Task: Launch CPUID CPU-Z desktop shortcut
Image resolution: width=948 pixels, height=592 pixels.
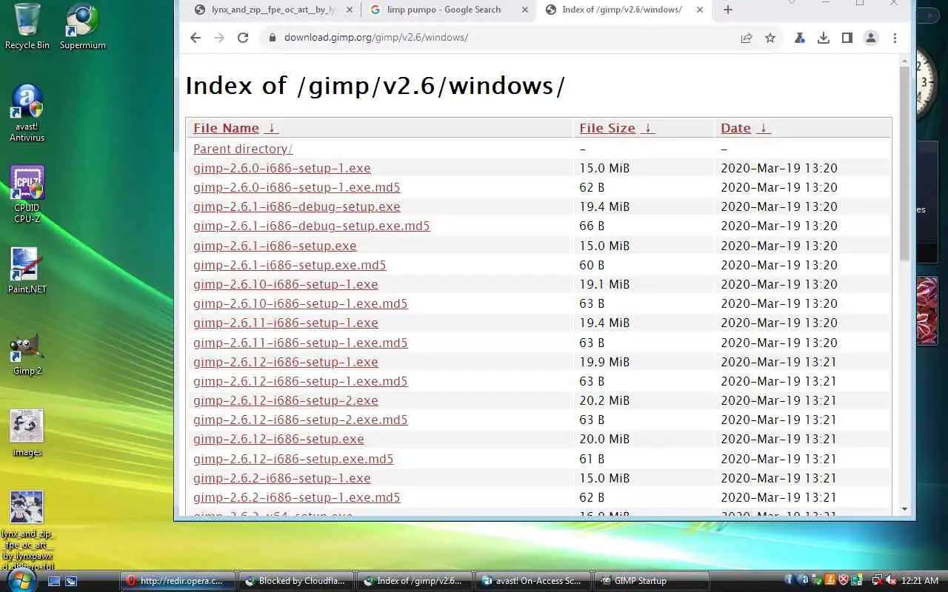Action: pyautogui.click(x=27, y=195)
